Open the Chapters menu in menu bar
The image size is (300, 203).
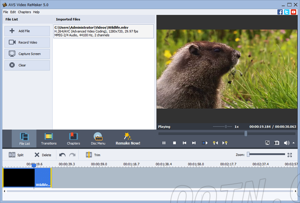(x=24, y=12)
